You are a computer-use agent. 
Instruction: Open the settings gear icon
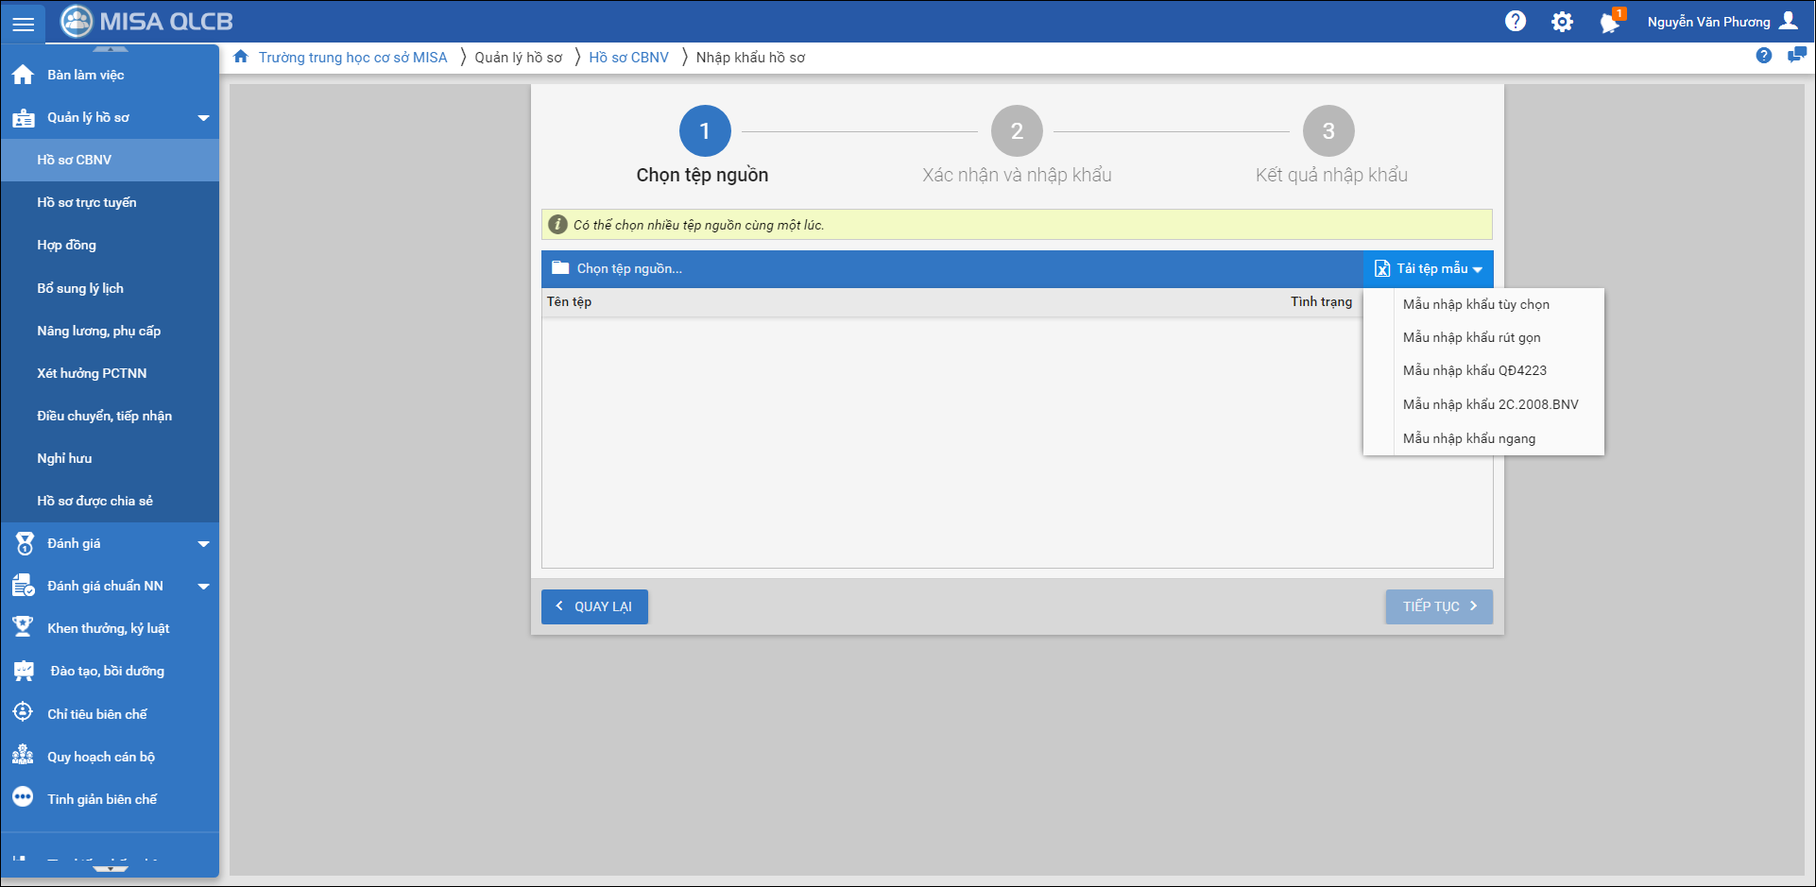tap(1562, 22)
